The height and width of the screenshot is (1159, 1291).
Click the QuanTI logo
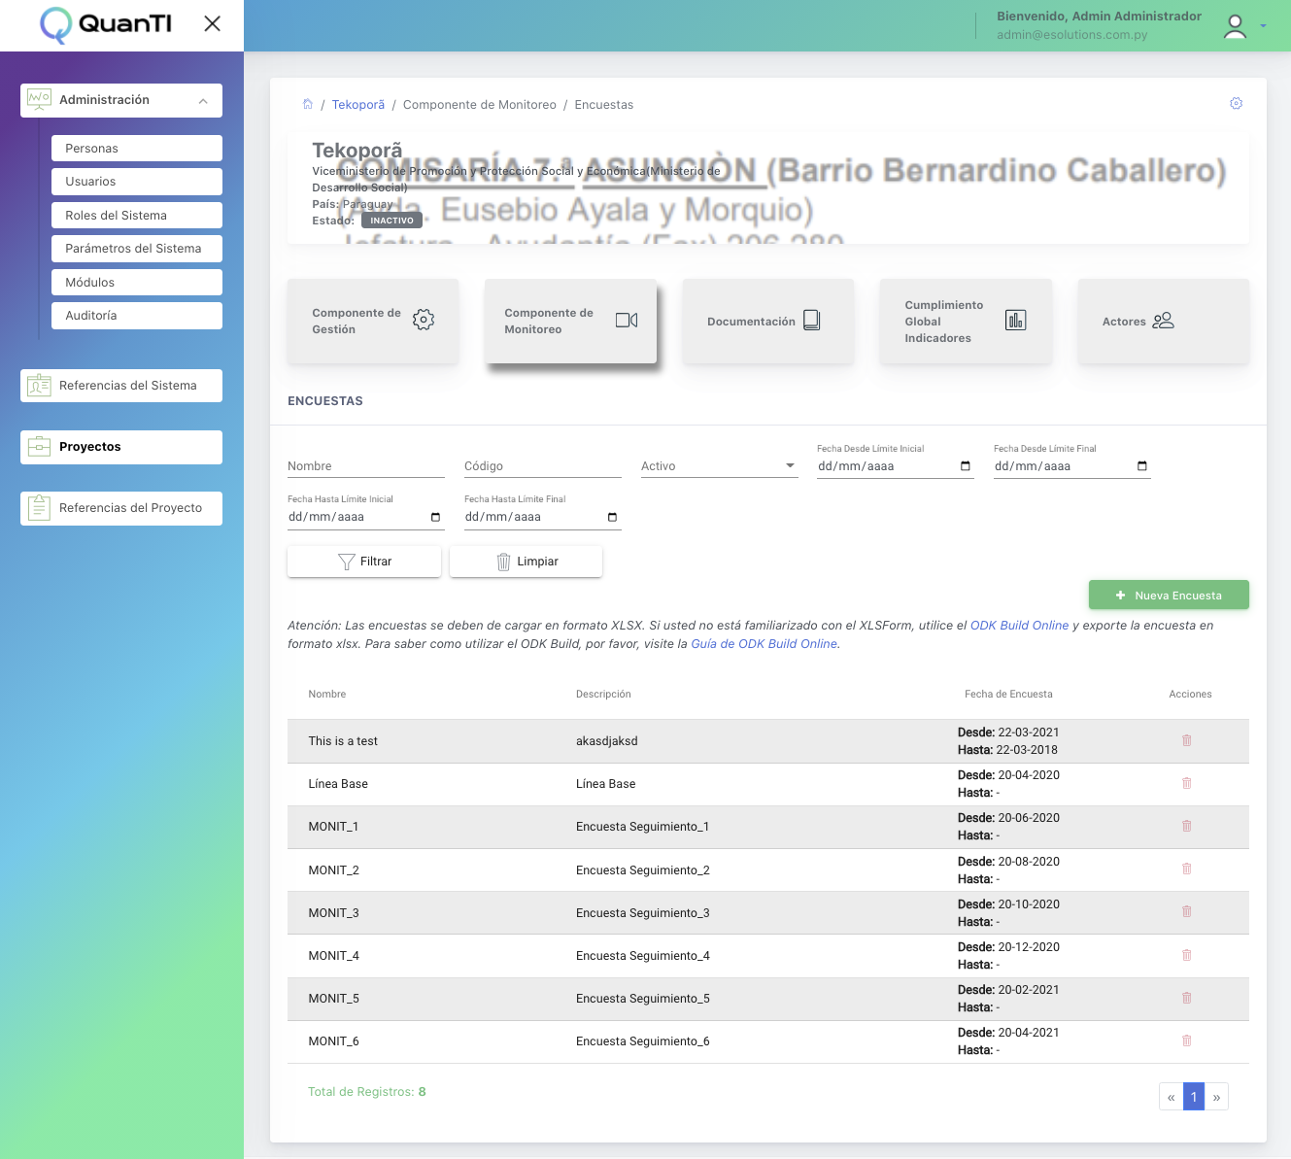106,24
